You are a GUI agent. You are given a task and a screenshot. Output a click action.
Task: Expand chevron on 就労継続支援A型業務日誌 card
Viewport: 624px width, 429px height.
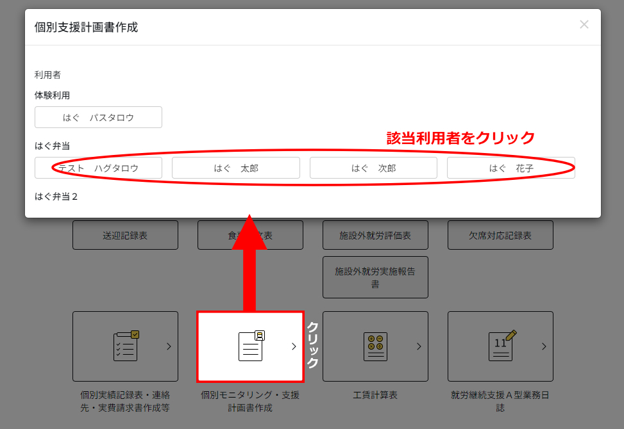pyautogui.click(x=544, y=346)
